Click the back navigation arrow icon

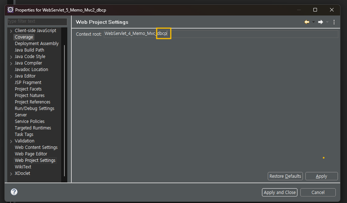pos(307,22)
